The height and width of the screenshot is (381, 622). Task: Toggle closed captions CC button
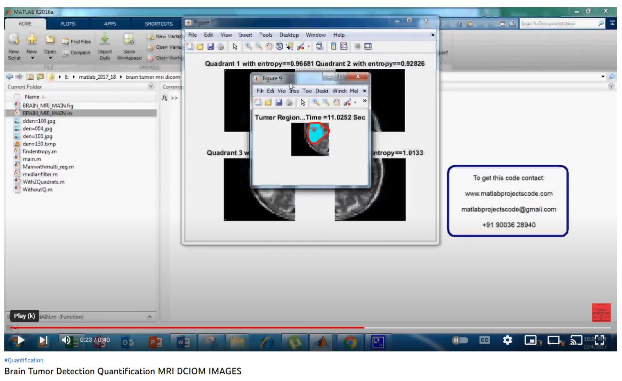point(485,340)
